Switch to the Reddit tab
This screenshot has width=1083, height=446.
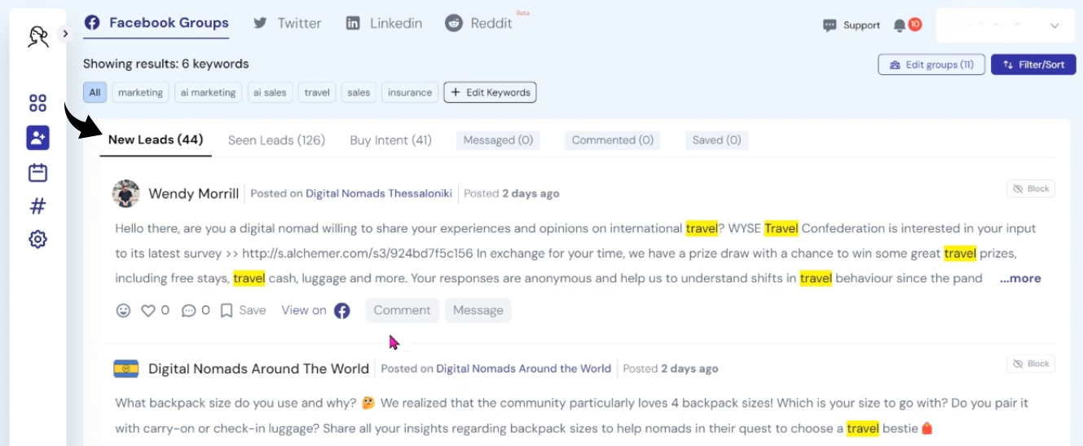(479, 23)
